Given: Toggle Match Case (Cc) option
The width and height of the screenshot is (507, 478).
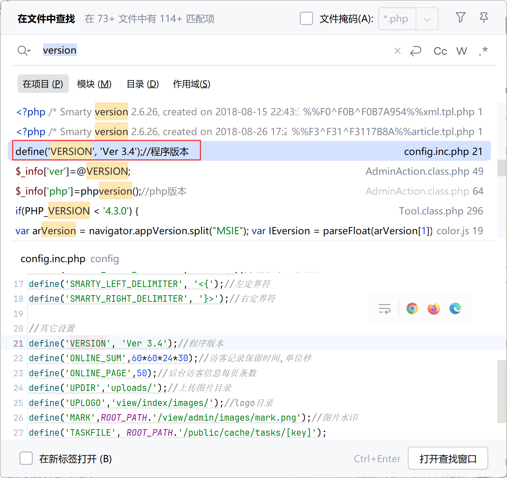Looking at the screenshot, I should (x=440, y=51).
